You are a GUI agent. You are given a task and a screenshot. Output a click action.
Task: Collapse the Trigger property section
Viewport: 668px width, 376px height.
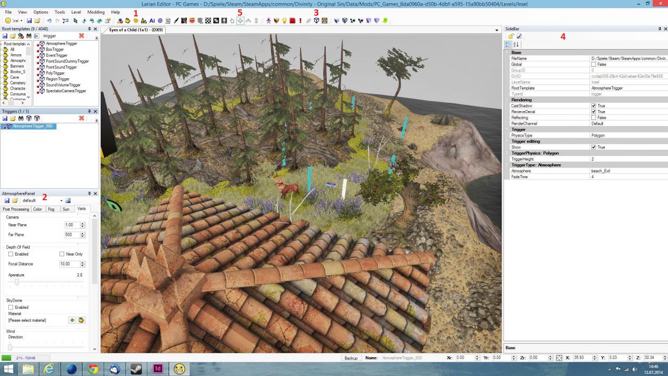pos(507,129)
